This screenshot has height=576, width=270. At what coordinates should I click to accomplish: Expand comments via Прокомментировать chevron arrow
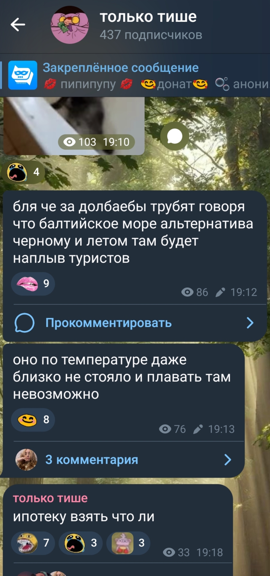tap(250, 323)
